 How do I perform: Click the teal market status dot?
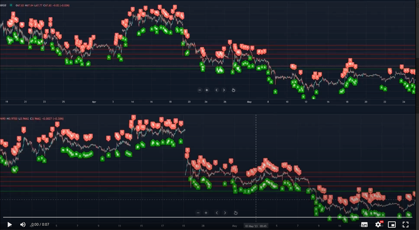tap(11, 5)
